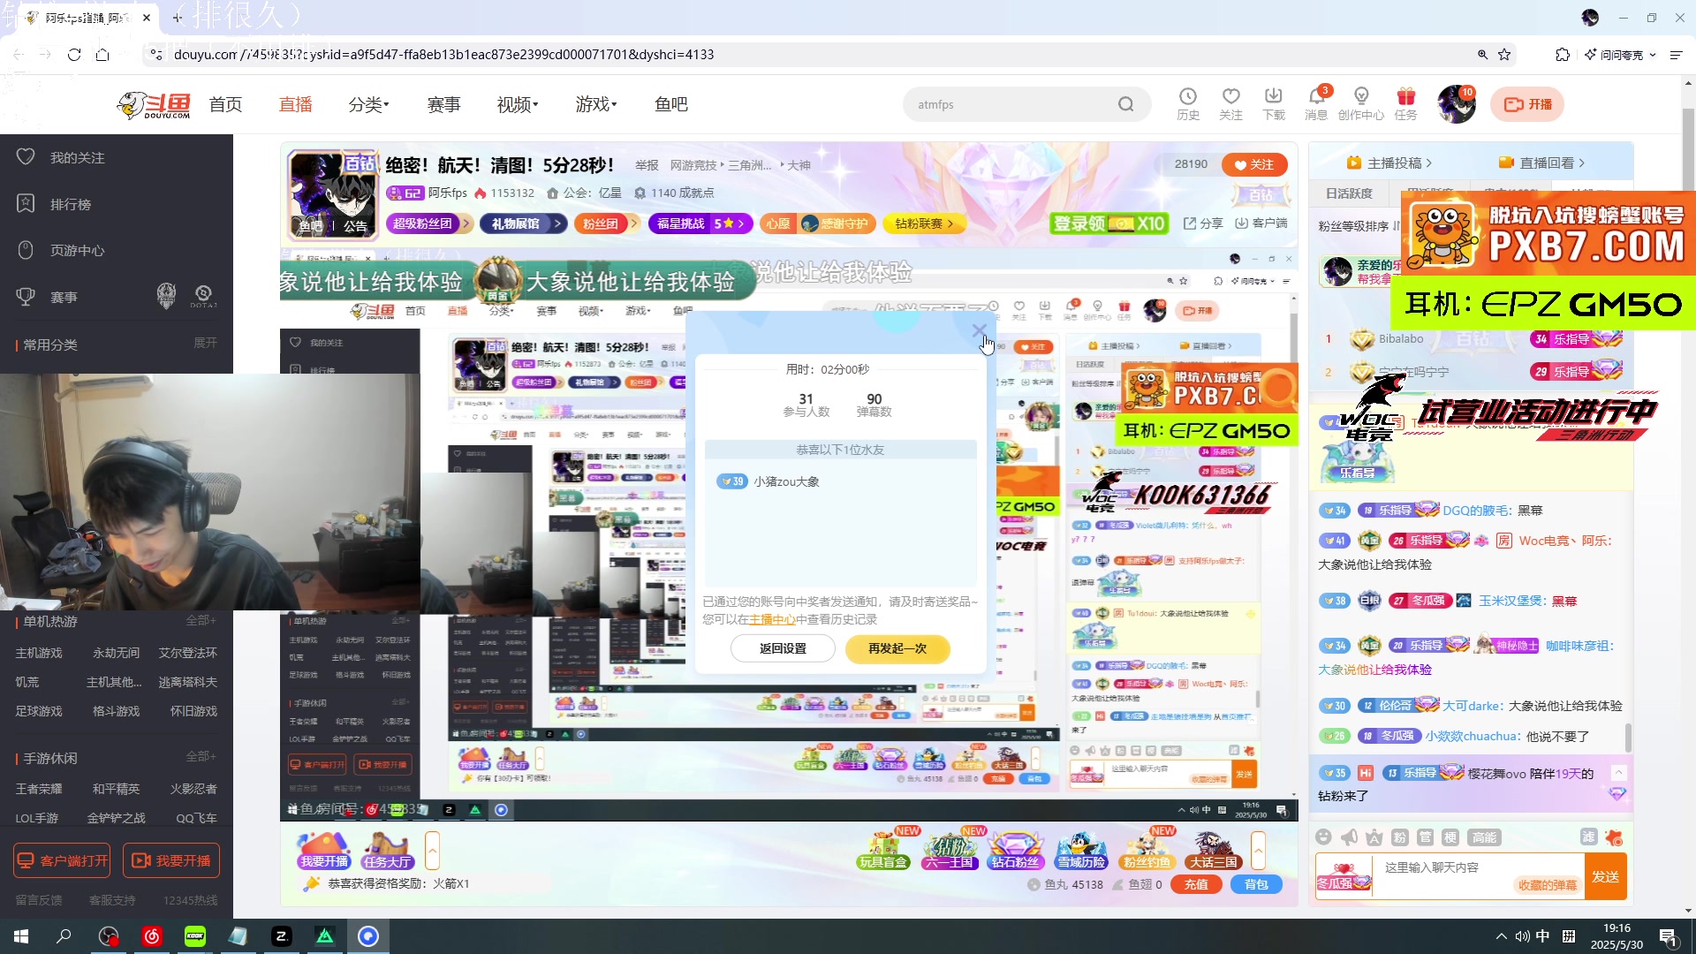The width and height of the screenshot is (1696, 954).
Task: Click the crown A font icon
Action: tap(1374, 837)
